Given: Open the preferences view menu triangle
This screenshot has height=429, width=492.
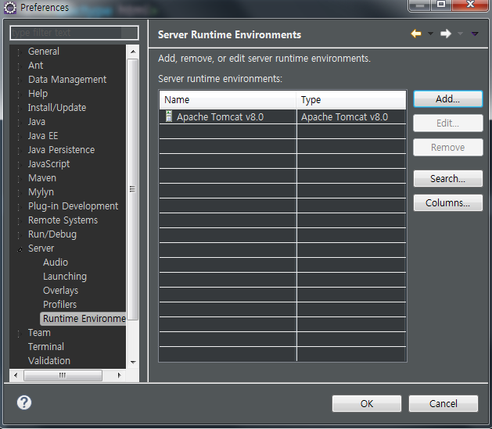Looking at the screenshot, I should (x=475, y=34).
